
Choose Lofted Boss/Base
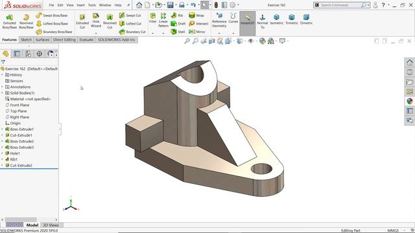tap(52, 23)
